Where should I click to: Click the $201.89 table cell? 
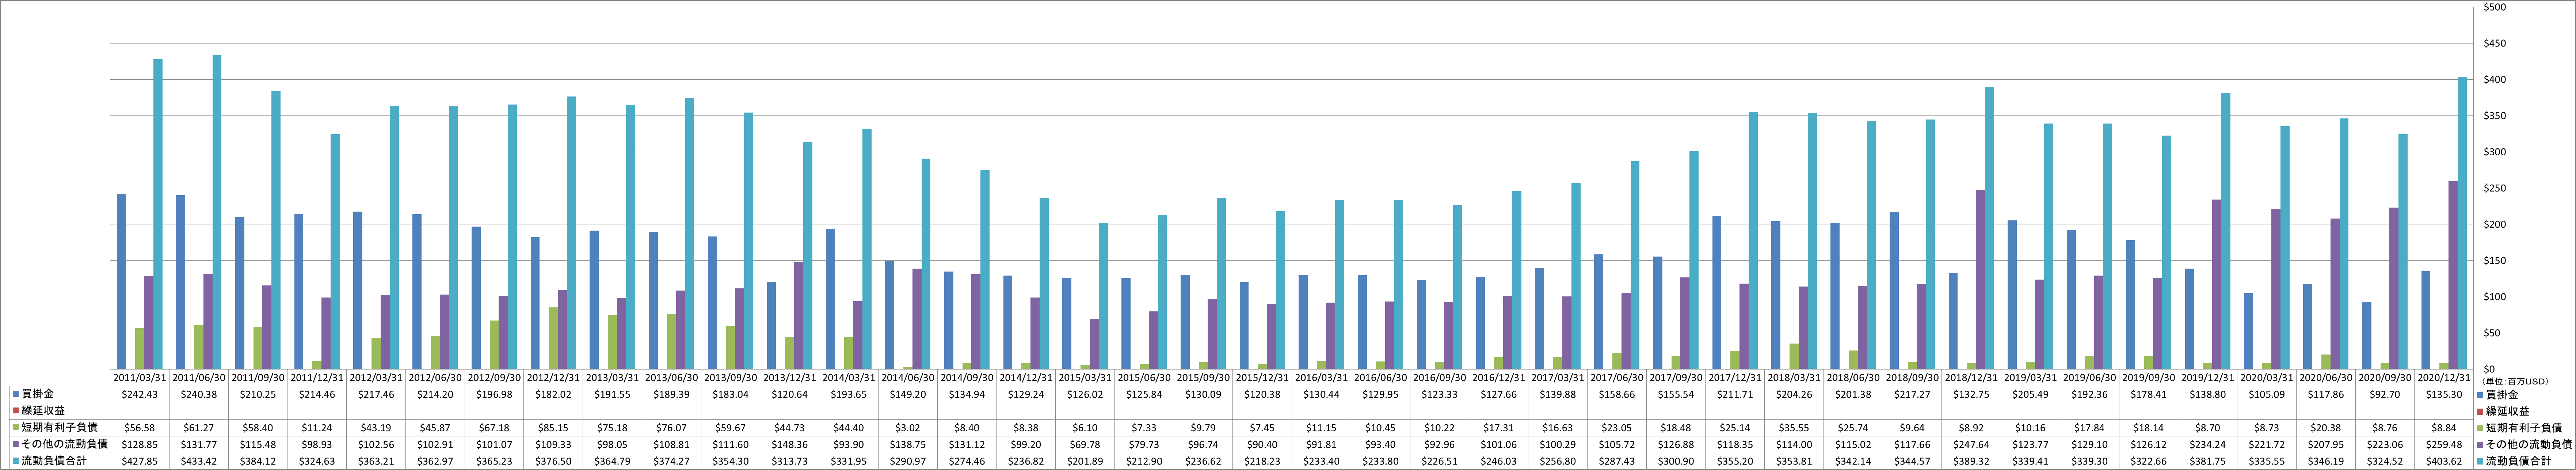[1085, 461]
